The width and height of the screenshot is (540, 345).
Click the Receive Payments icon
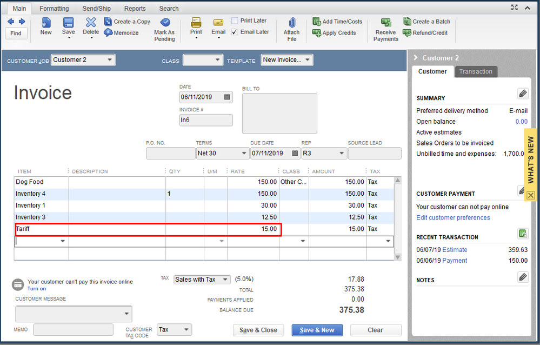click(385, 23)
